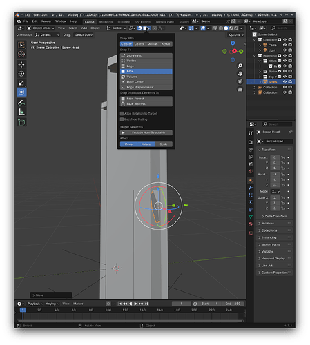Switch to the Modeling workspace tab

[106, 22]
